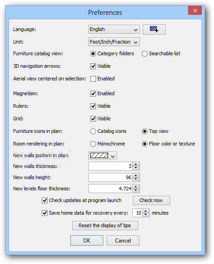Viewport: 214px width, 264px height.
Task: Decrease floor thickness with down arrow
Action: (x=136, y=190)
